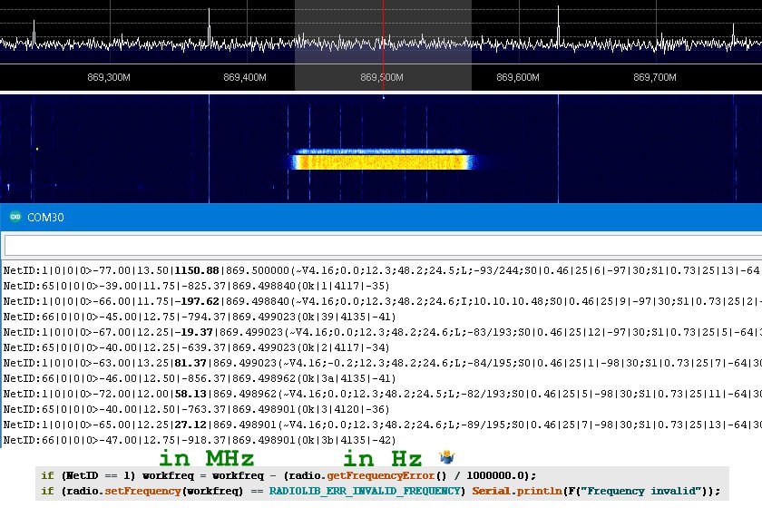Click inside the serial monitor send input field
The image size is (762, 508).
coord(381,246)
